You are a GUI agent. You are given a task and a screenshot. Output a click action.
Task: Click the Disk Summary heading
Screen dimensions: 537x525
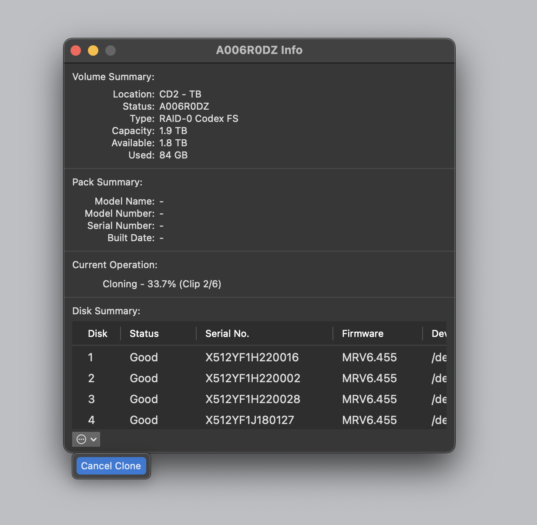tap(106, 311)
